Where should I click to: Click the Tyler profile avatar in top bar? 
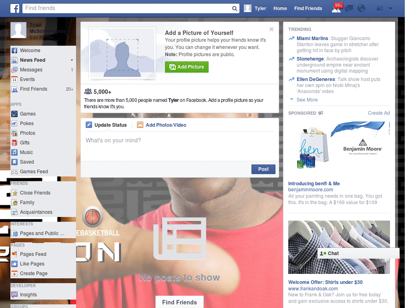(247, 8)
